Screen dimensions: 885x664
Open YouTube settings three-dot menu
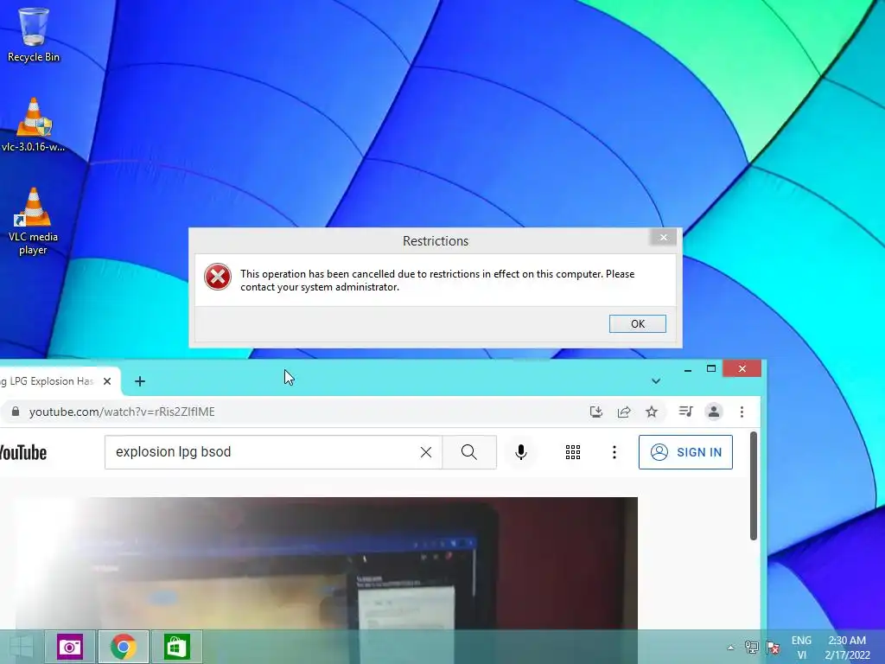(614, 451)
